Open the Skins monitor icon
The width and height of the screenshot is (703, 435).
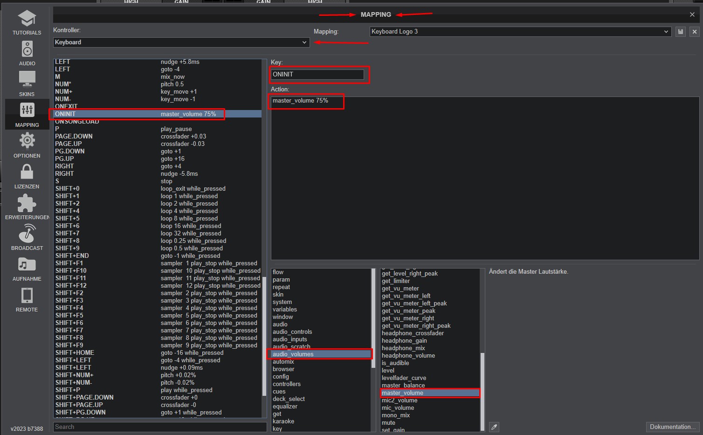point(27,79)
